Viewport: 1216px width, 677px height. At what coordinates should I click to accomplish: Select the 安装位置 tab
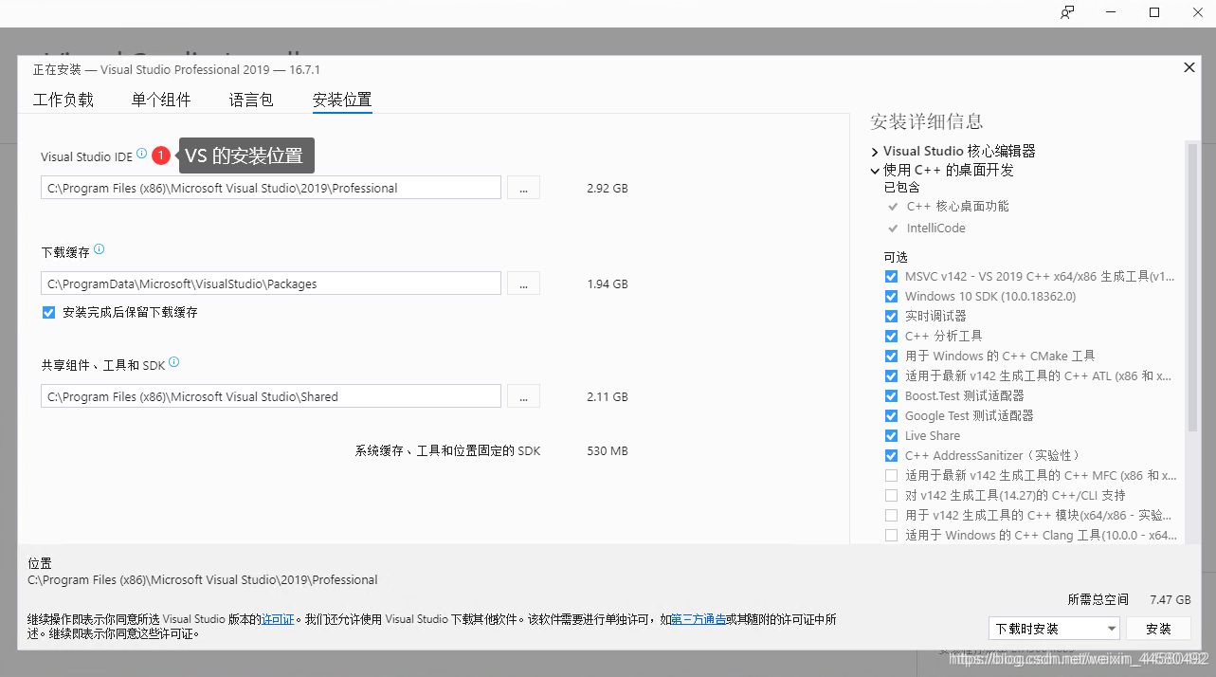tap(342, 100)
